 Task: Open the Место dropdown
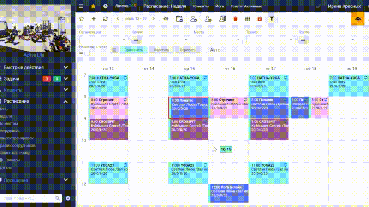(217, 40)
